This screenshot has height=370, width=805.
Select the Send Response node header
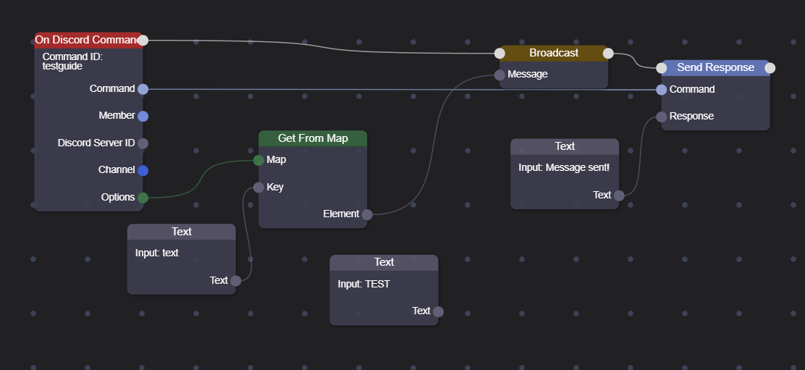pyautogui.click(x=715, y=67)
